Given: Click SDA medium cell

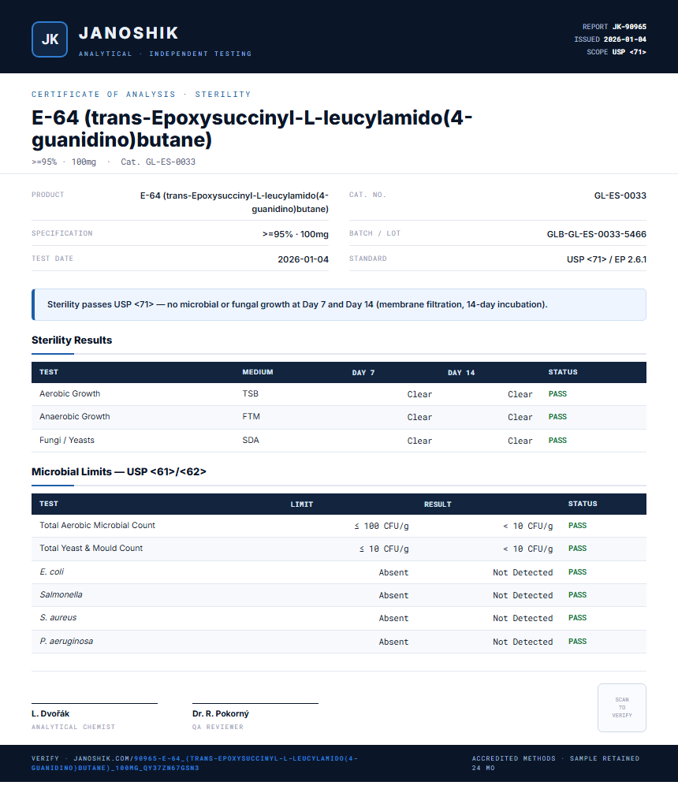Looking at the screenshot, I should 250,441.
